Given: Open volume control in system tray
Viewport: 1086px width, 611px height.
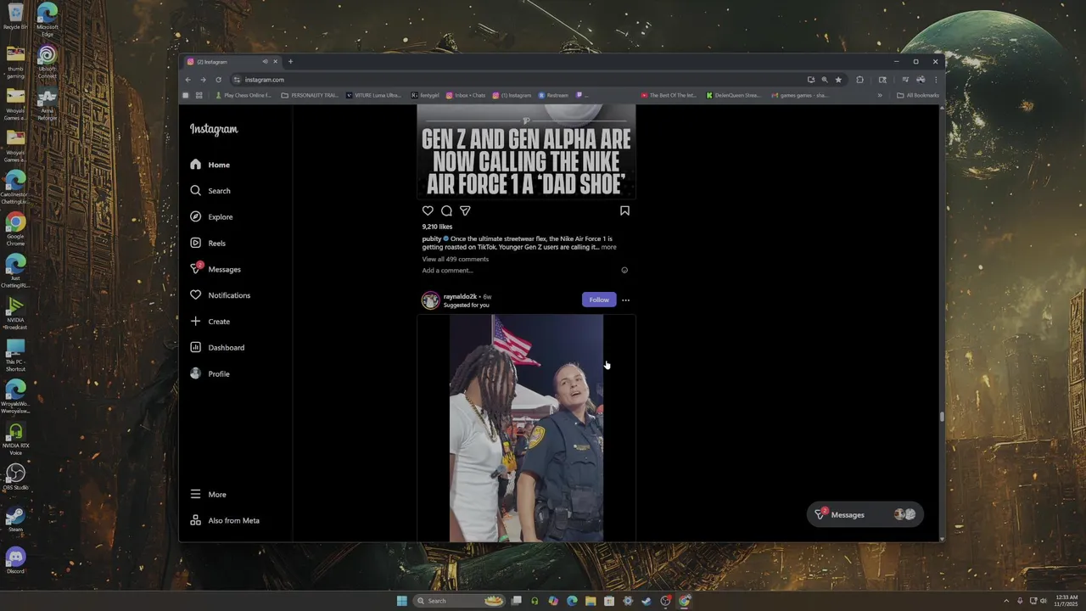Looking at the screenshot, I should pyautogui.click(x=1044, y=601).
